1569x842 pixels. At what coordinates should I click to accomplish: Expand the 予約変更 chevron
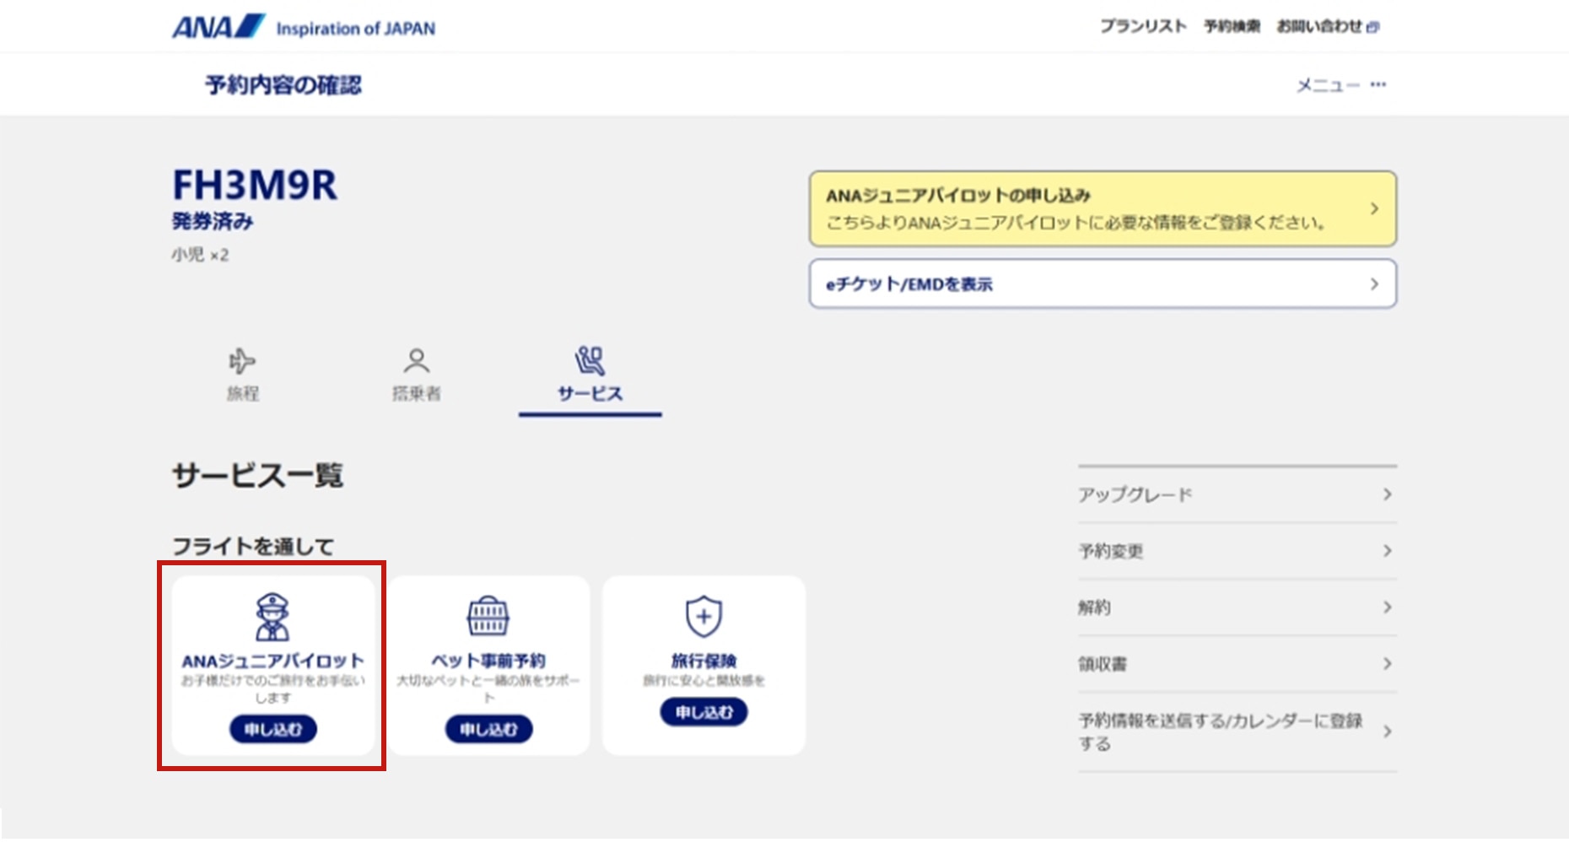[x=1388, y=551]
